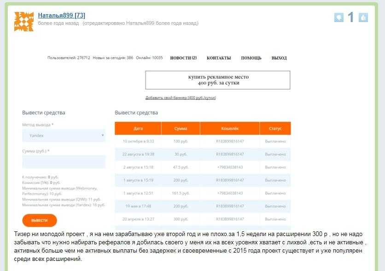Click the buy advertising space banner
Viewport: 385px width, 271px height.
point(218,80)
